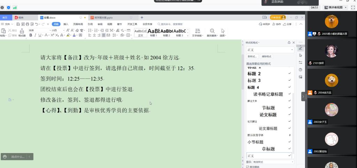This screenshot has height=168, width=357.
Task: Click the Clear Format button
Action: (266, 57)
